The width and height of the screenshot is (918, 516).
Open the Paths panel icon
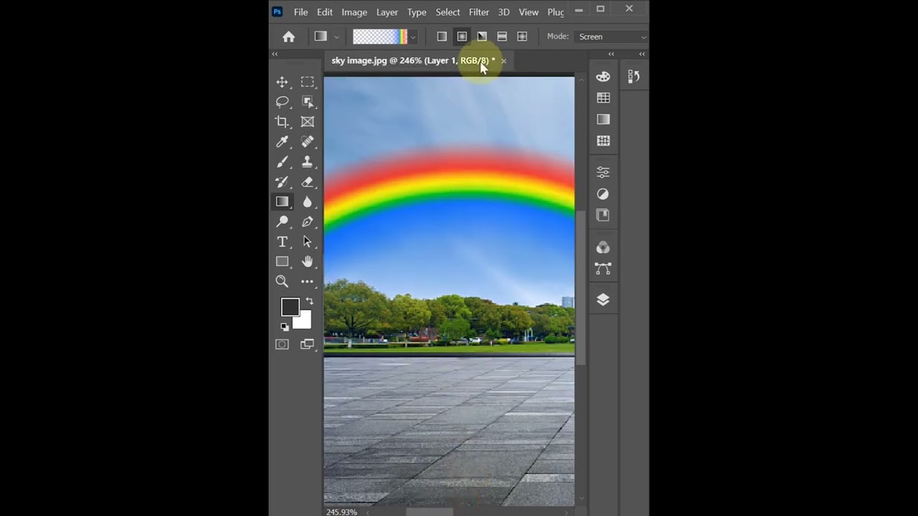(603, 269)
